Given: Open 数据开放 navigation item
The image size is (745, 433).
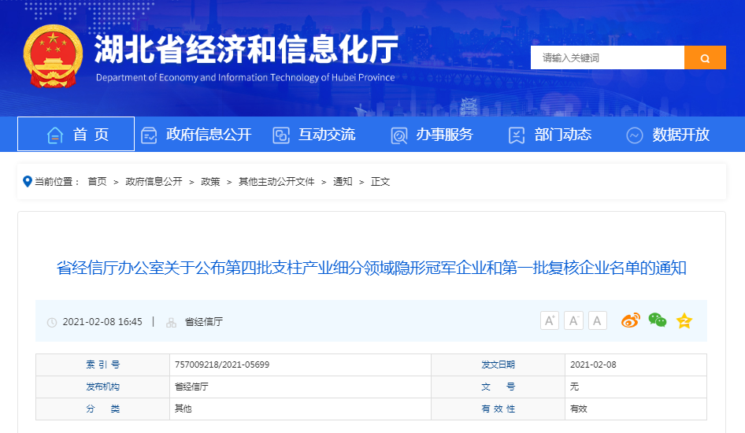Looking at the screenshot, I should tap(668, 135).
